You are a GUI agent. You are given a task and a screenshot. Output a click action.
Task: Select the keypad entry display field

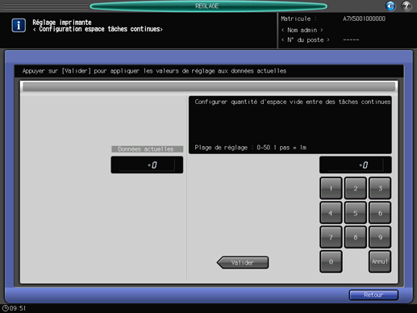(x=356, y=165)
